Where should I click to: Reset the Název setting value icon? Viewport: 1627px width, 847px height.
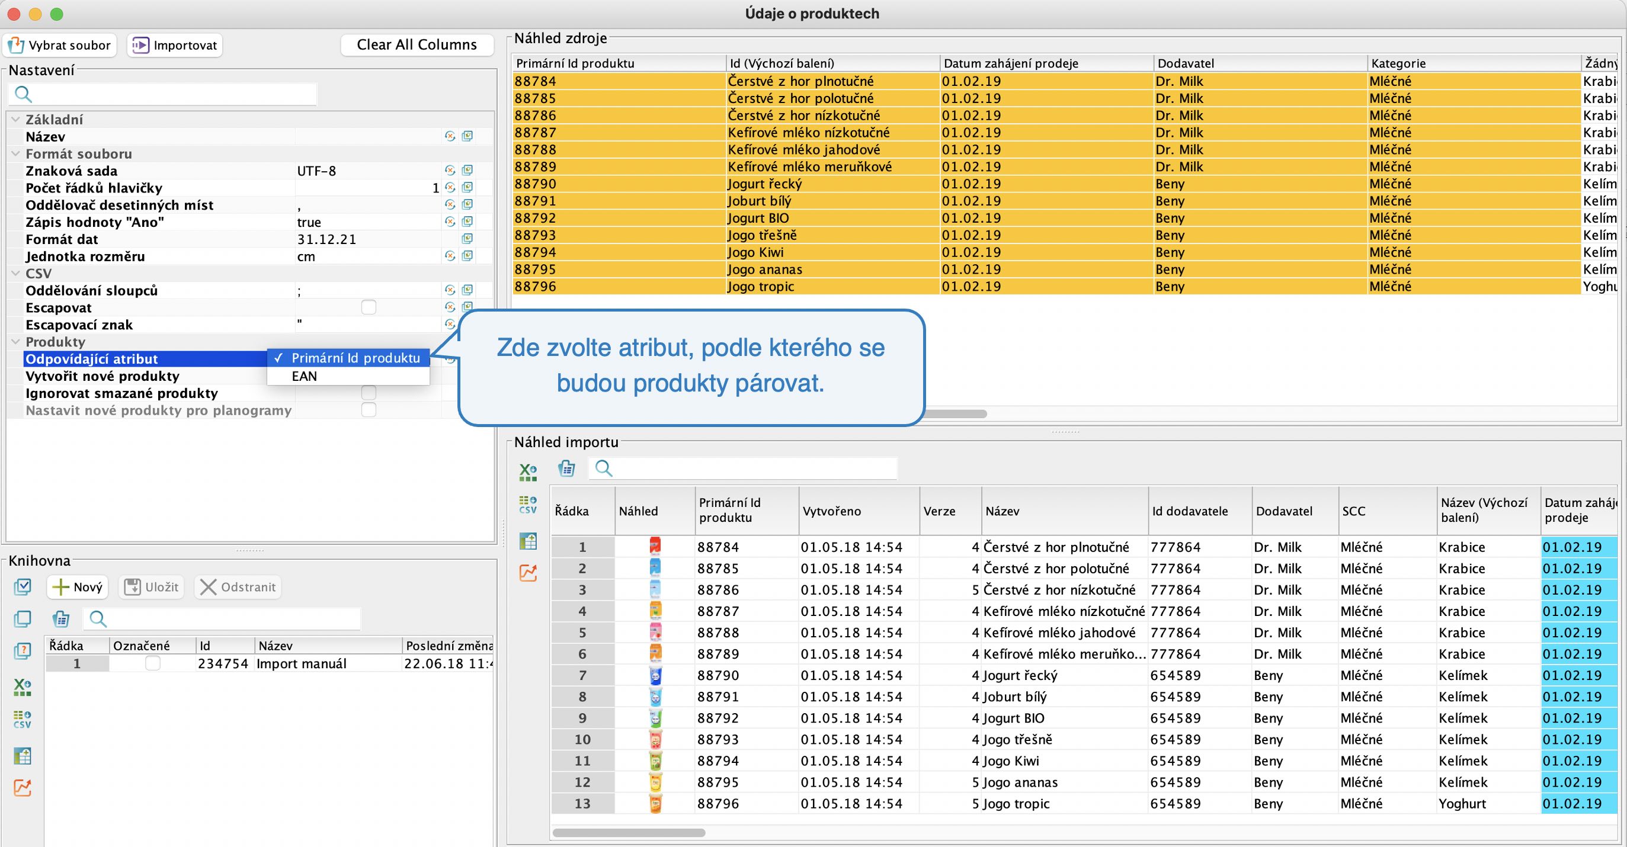click(450, 136)
